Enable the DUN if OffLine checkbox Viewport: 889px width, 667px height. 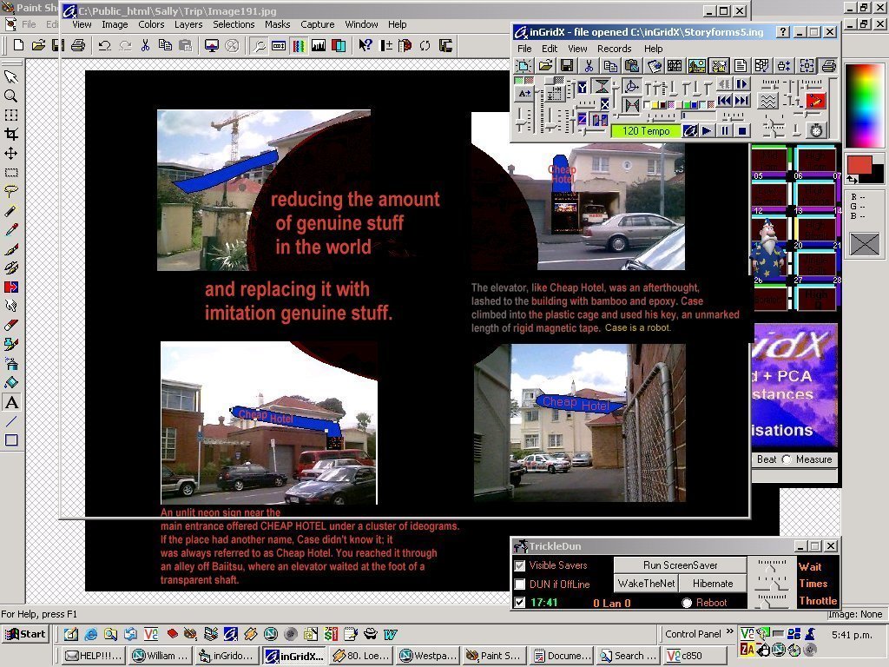pyautogui.click(x=519, y=584)
